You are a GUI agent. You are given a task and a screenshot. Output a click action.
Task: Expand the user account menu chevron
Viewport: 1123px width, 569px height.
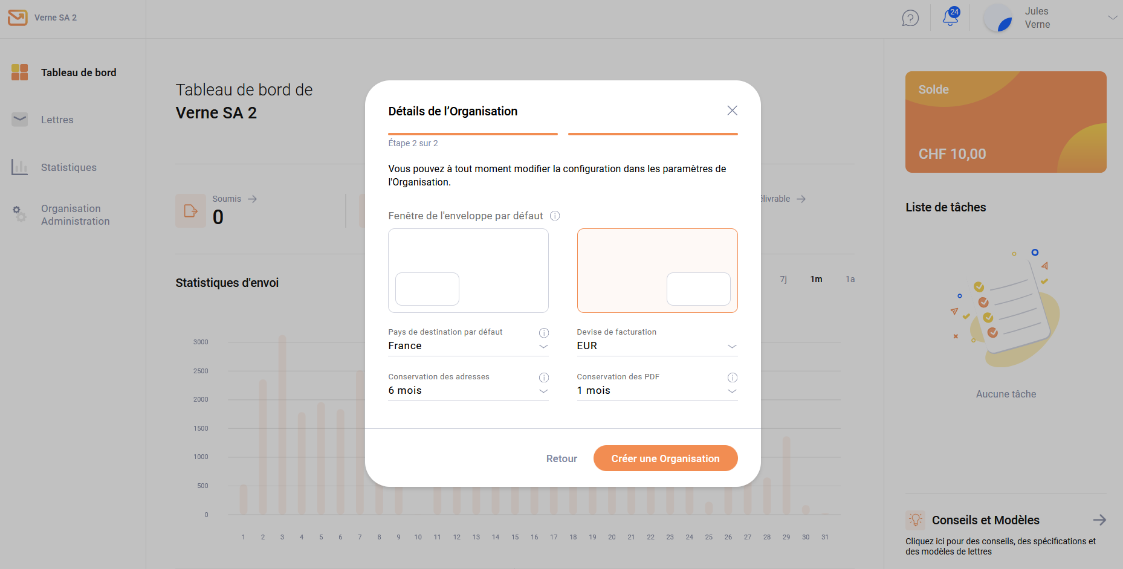pos(1112,18)
